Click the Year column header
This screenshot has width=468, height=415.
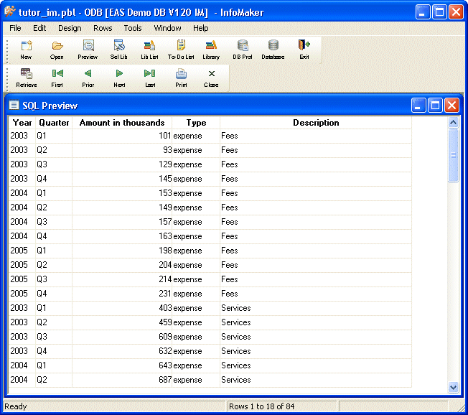[22, 123]
